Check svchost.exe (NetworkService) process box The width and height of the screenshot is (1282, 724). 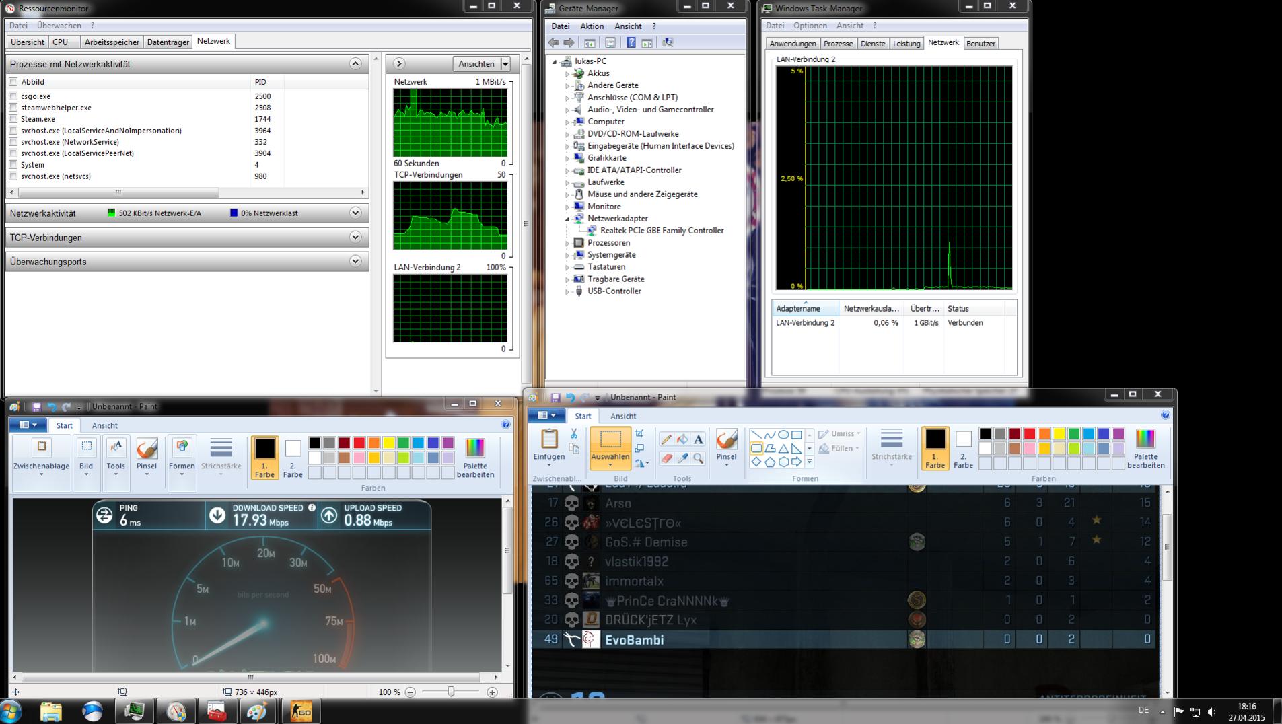coord(13,142)
